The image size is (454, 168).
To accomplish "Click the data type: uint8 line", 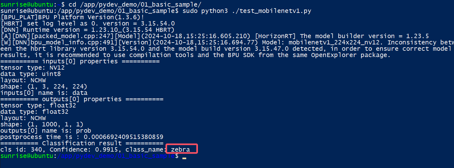I will pyautogui.click(x=31, y=74).
